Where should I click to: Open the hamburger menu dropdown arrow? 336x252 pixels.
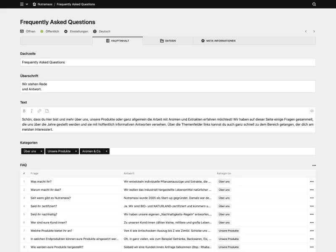pos(27,4)
